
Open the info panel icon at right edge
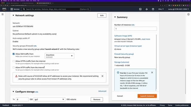pyautogui.click(x=188, y=14)
